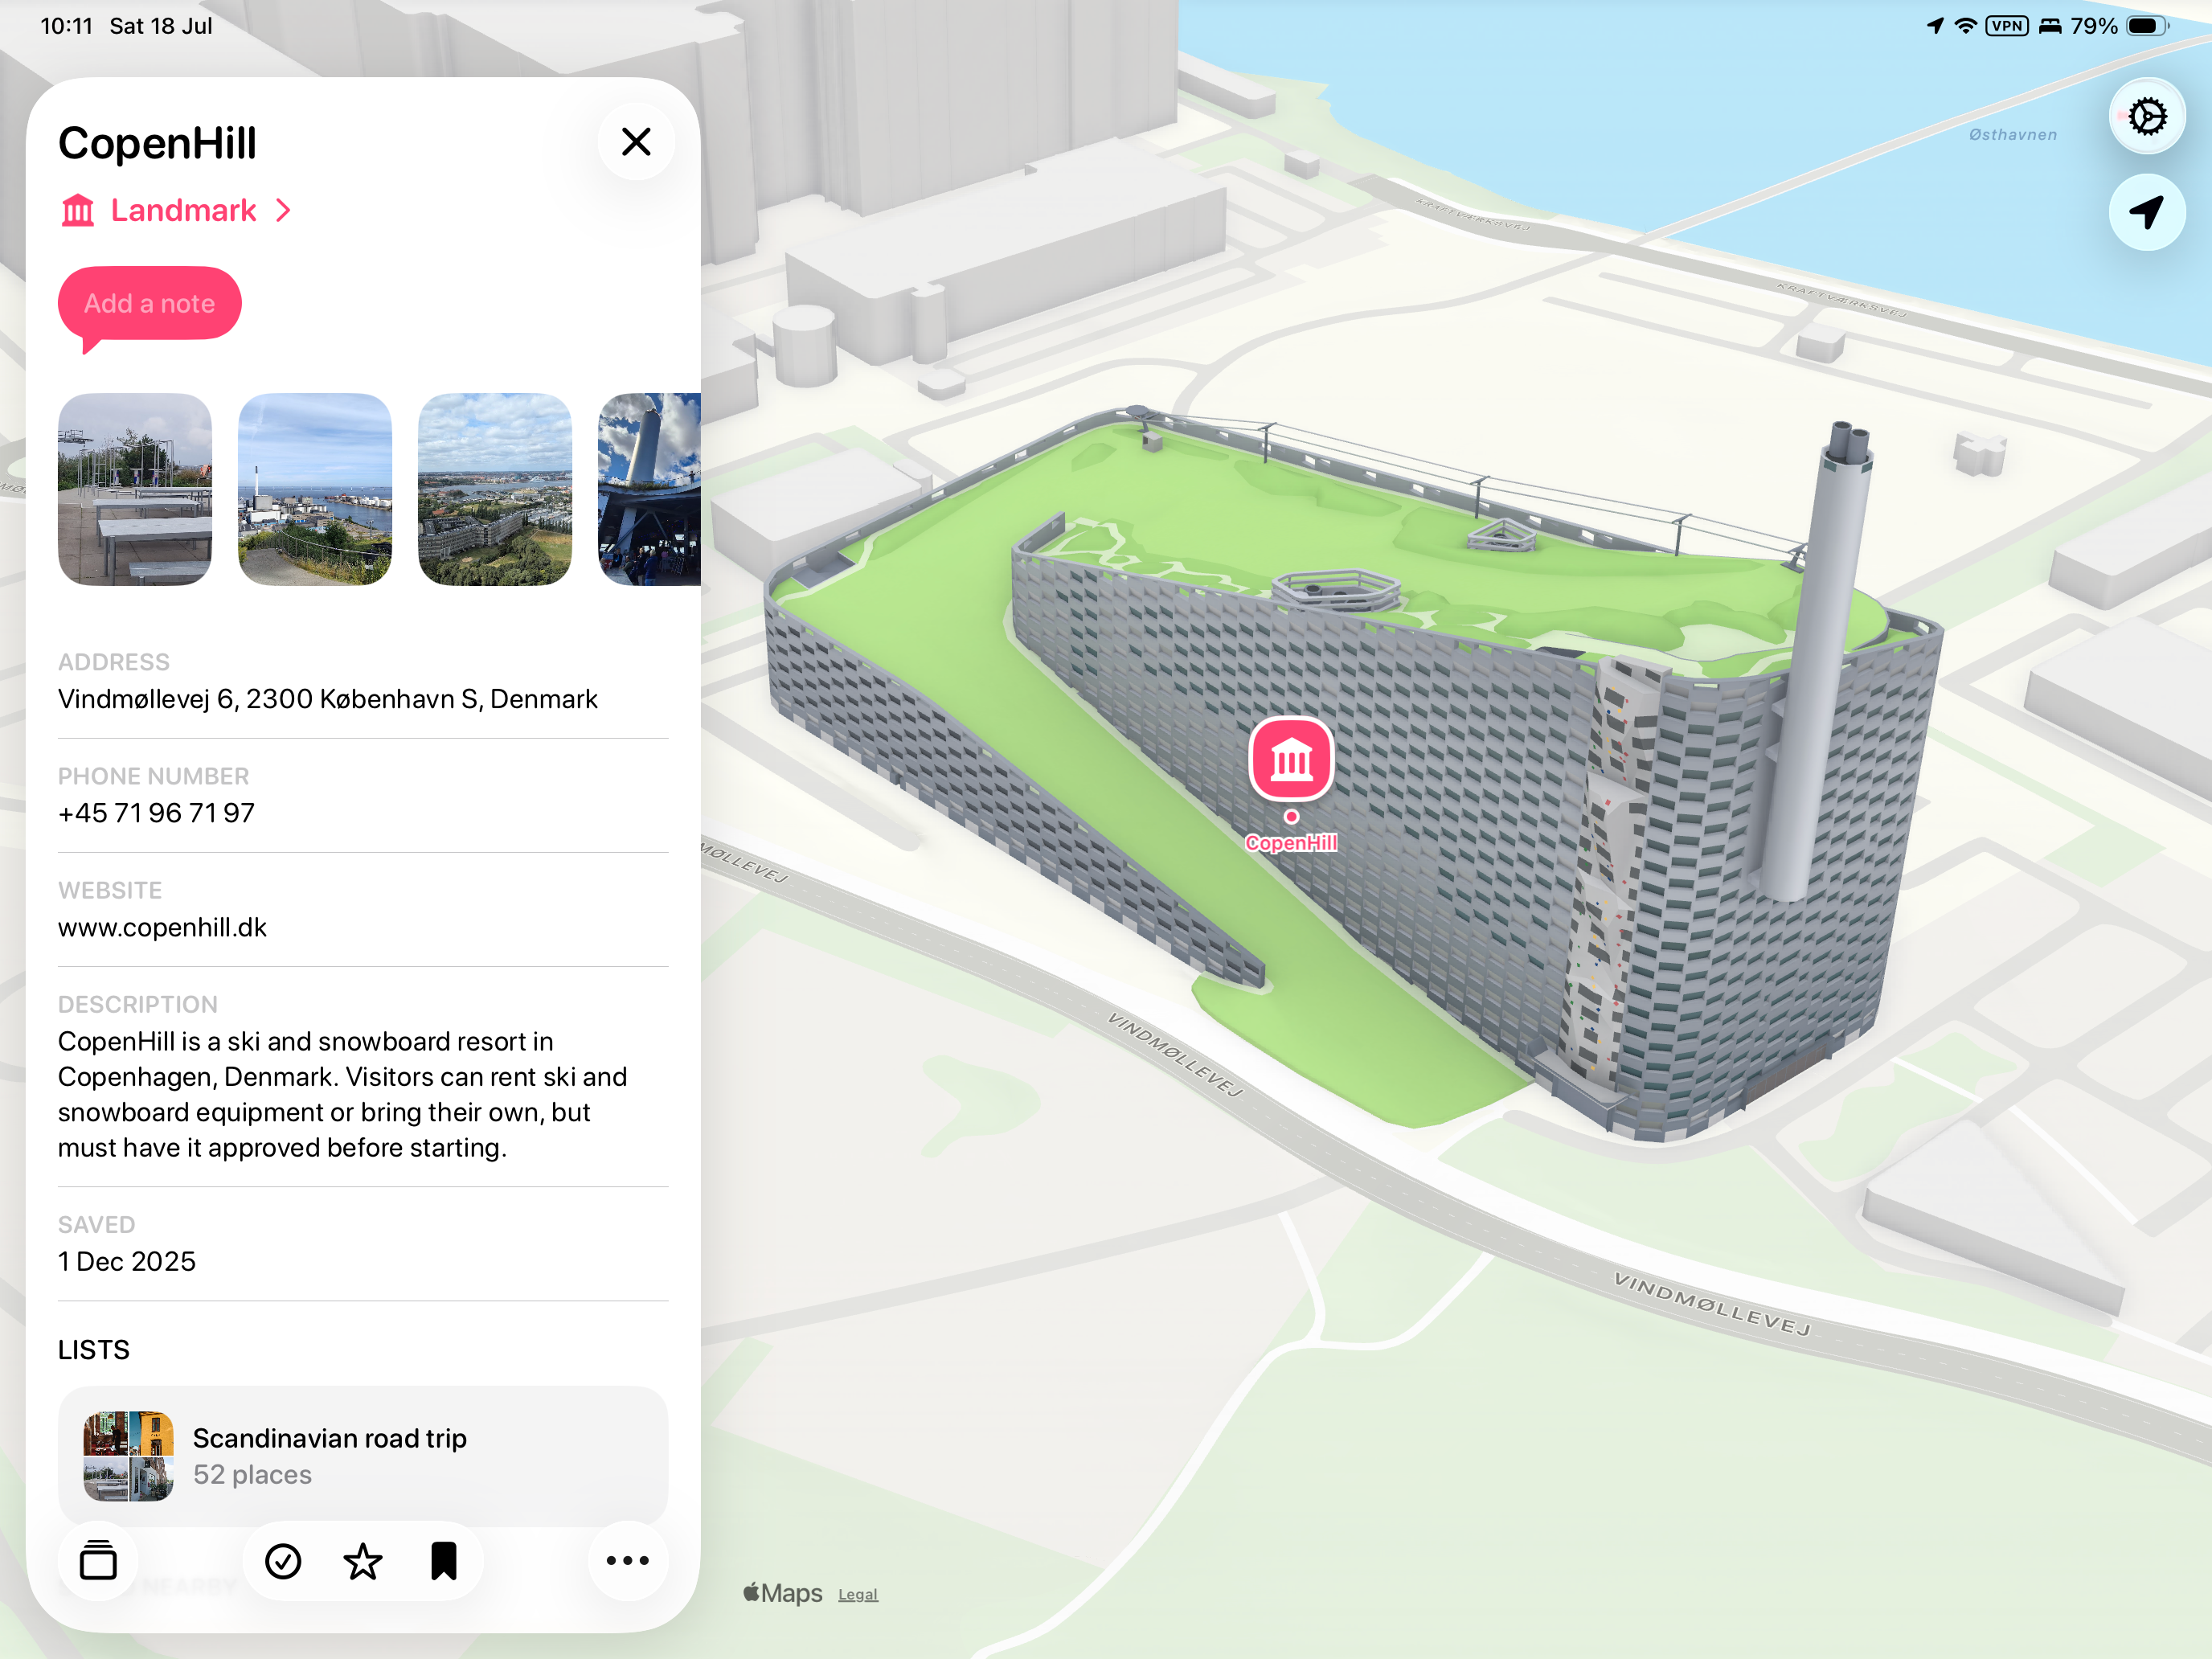Tap the red Landmark building icon
Screen dimensions: 2212x1659
(78, 210)
